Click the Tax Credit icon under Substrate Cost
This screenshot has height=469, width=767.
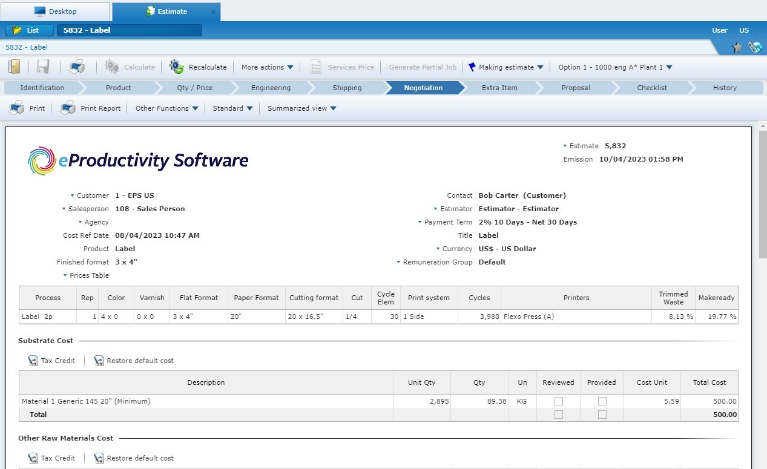(32, 360)
